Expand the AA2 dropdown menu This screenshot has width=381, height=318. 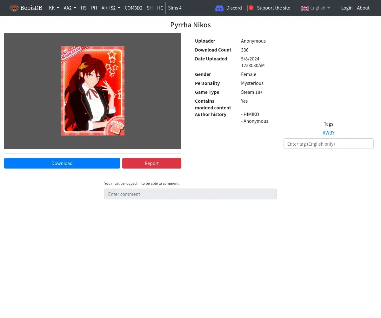point(70,8)
